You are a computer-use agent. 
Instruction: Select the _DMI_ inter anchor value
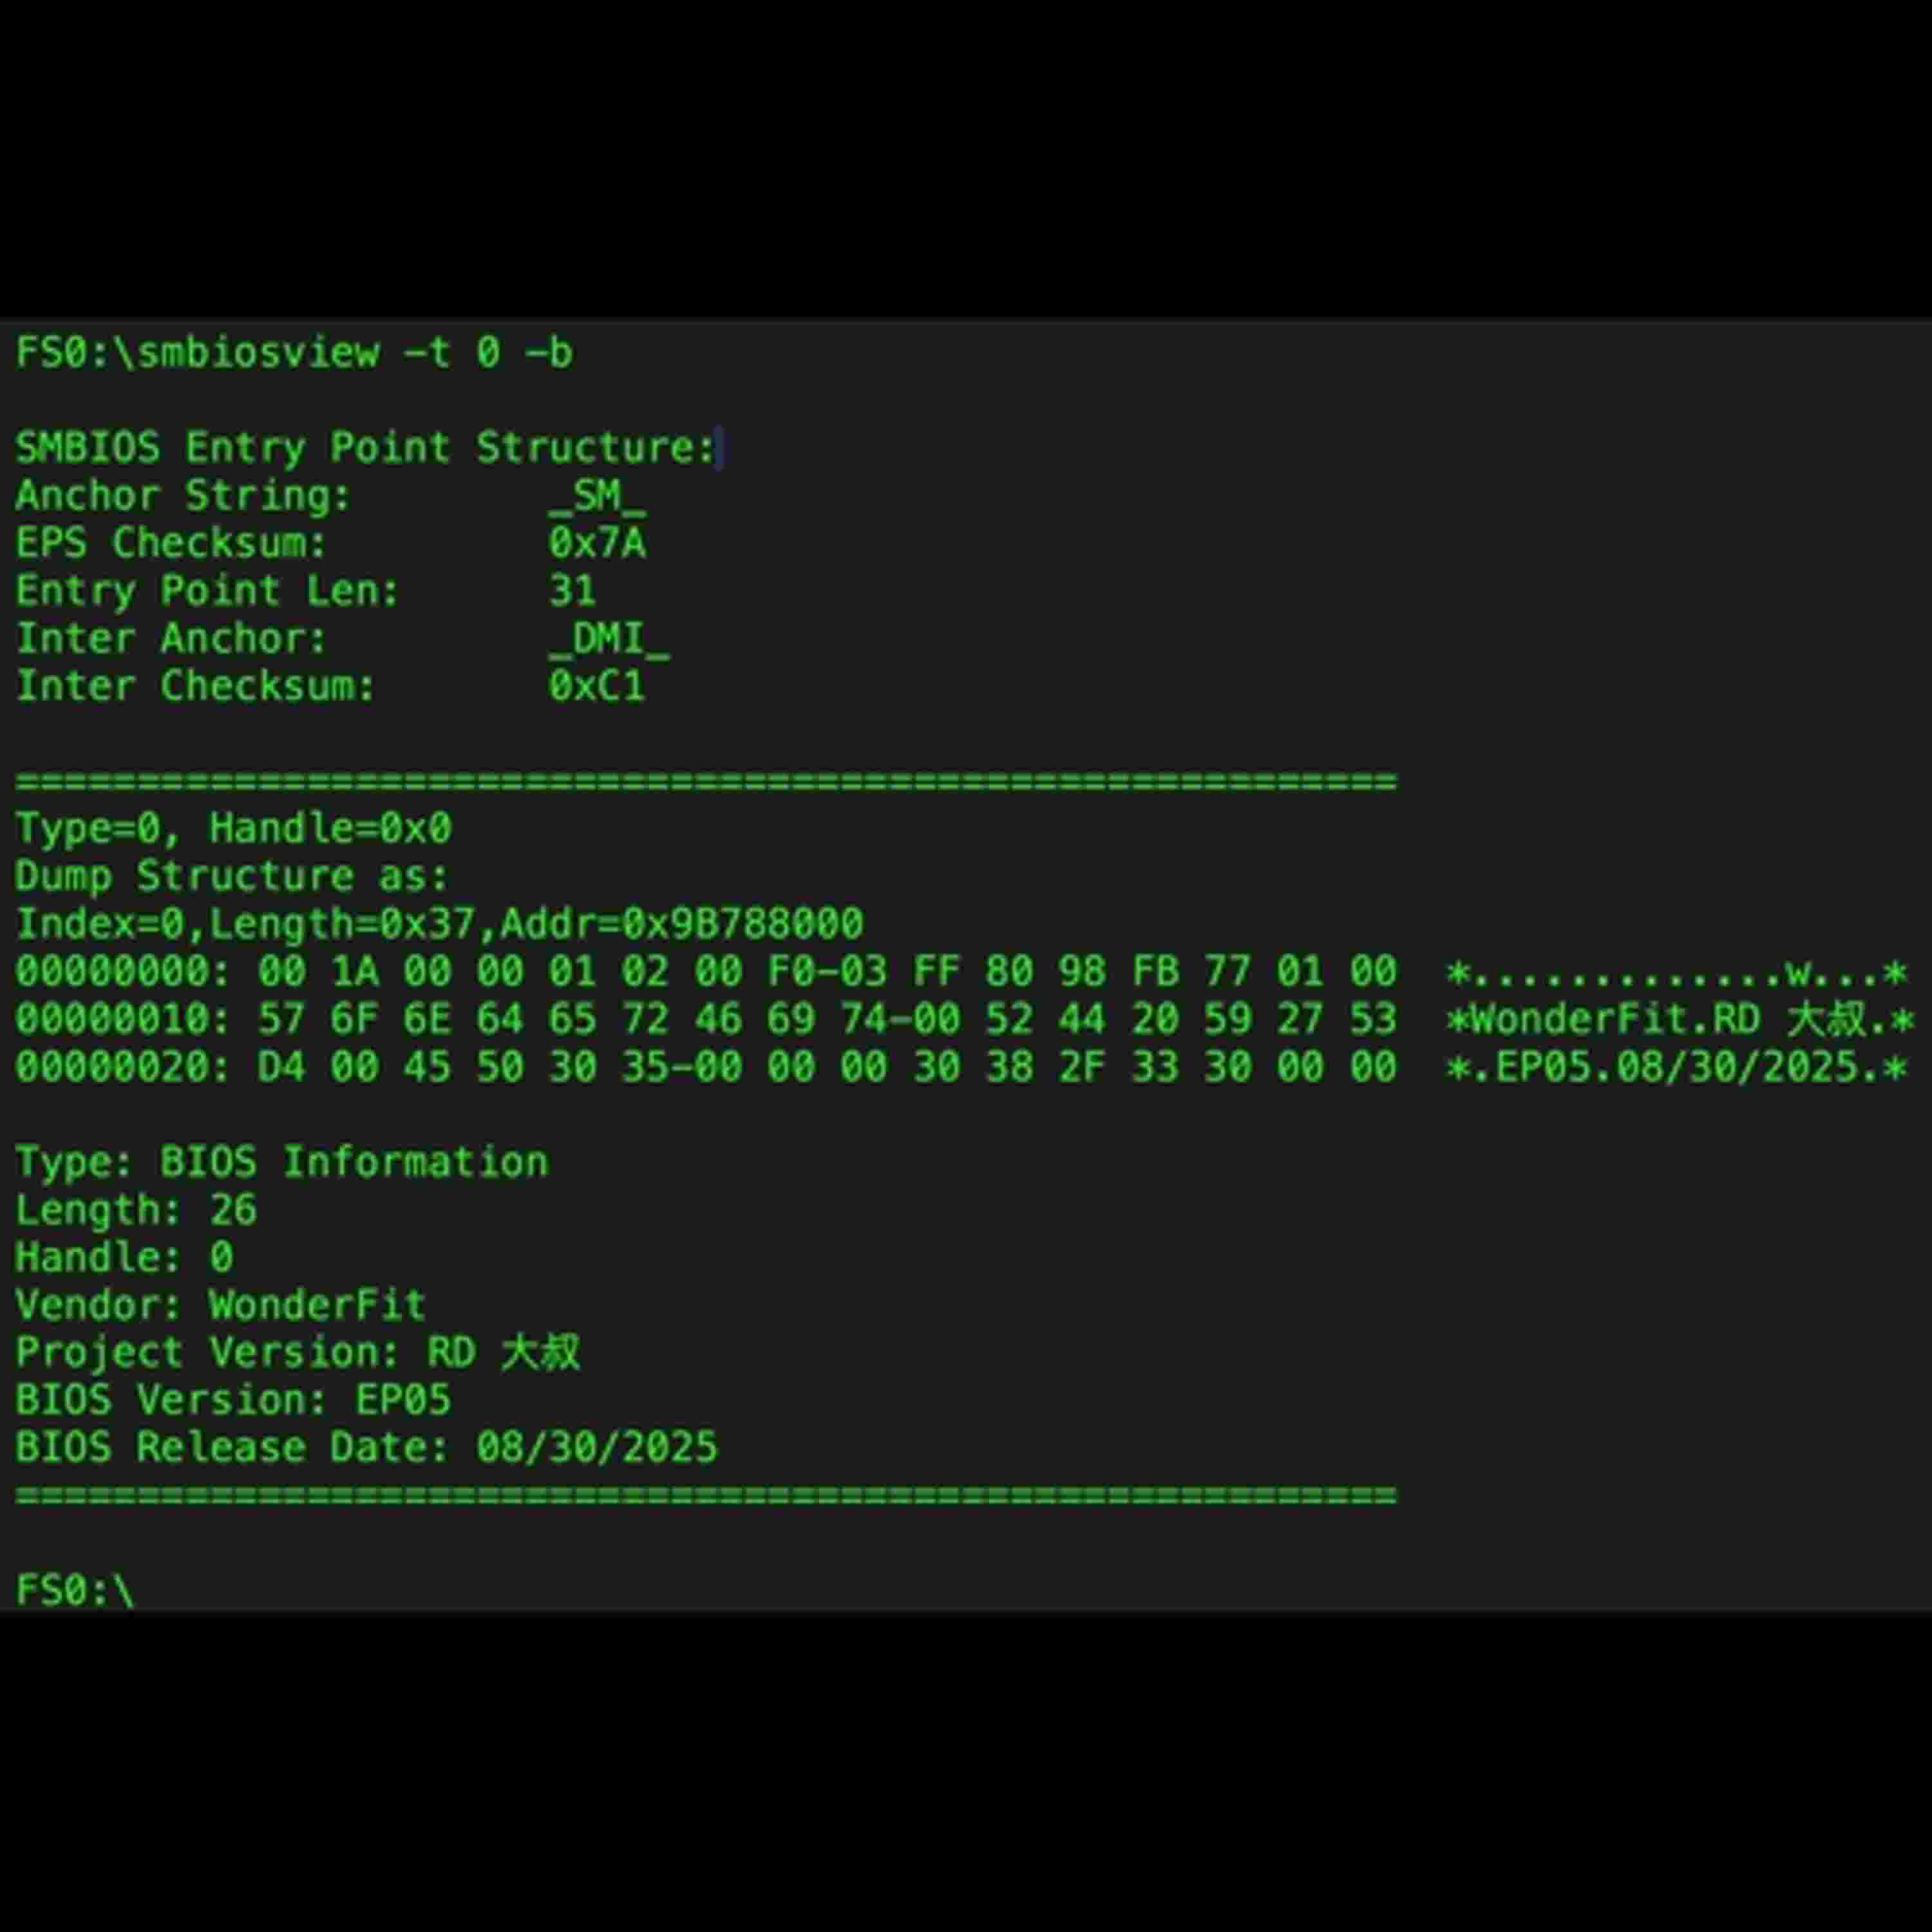(609, 639)
